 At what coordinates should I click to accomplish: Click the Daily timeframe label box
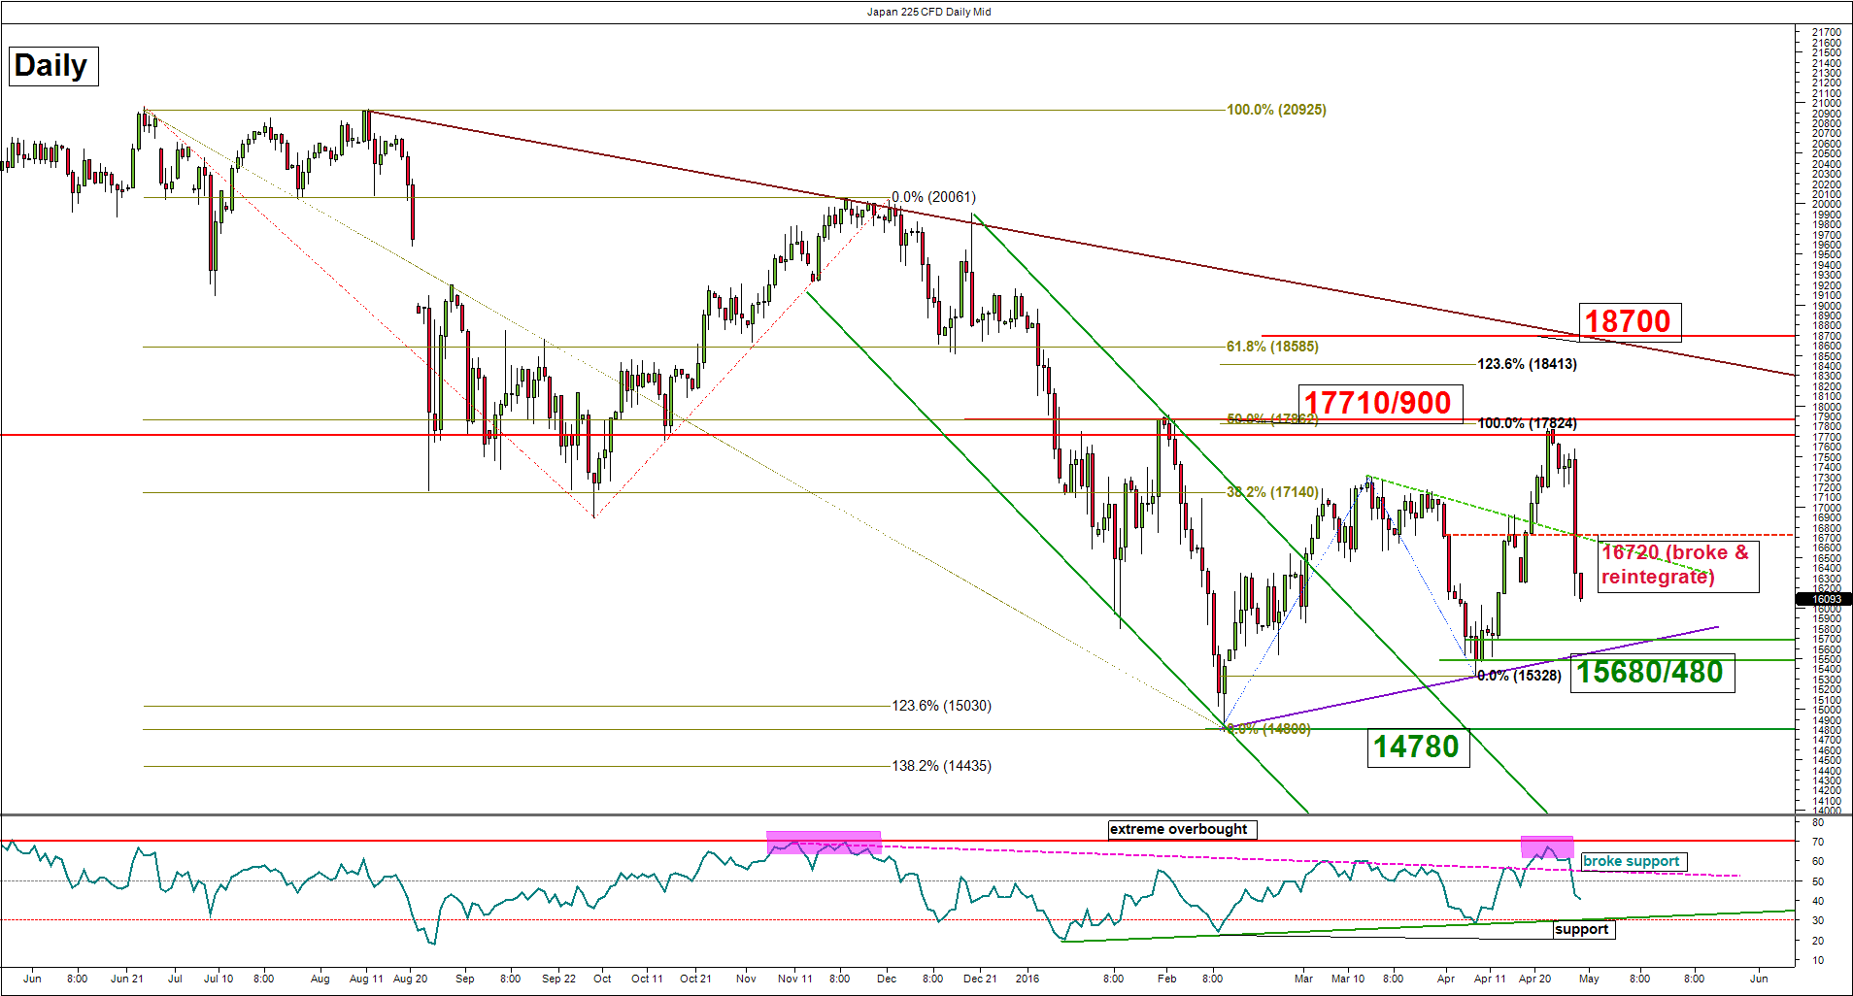(53, 66)
